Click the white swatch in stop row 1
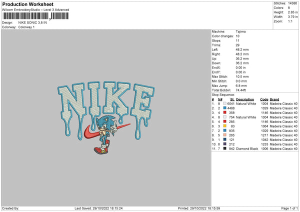This screenshot has width=300, height=212. point(224,103)
